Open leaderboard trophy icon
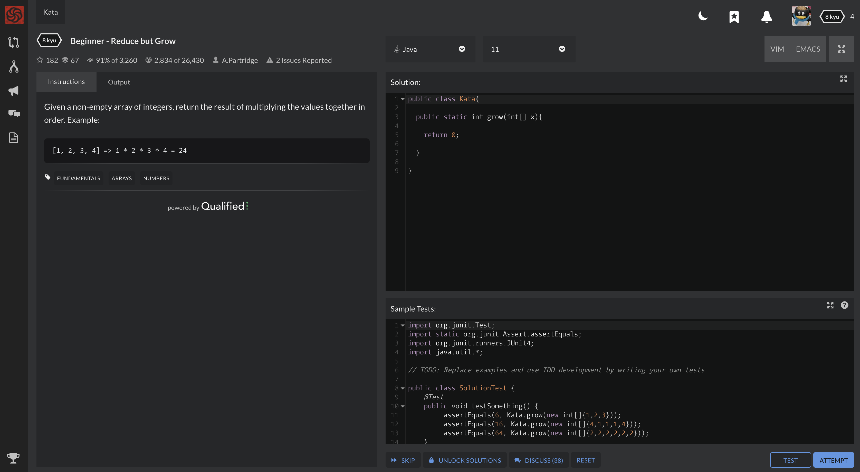Screen dimensions: 860x472 tap(13, 458)
